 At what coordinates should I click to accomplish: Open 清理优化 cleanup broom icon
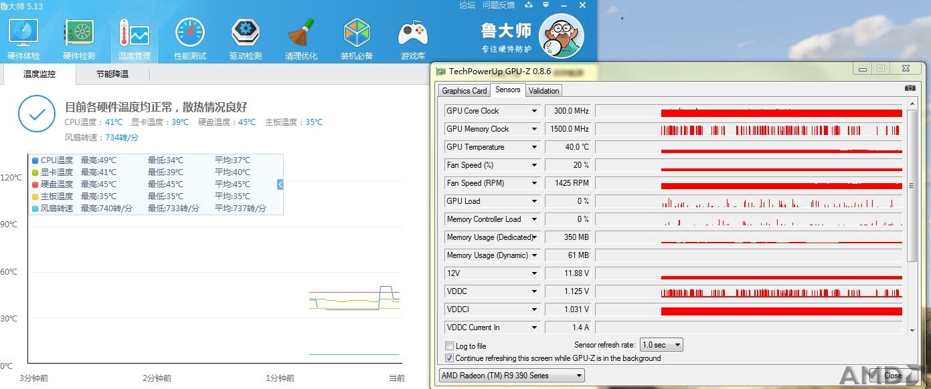tap(301, 39)
